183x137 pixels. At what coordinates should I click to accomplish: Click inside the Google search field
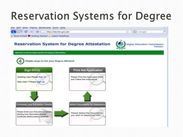[150, 32]
